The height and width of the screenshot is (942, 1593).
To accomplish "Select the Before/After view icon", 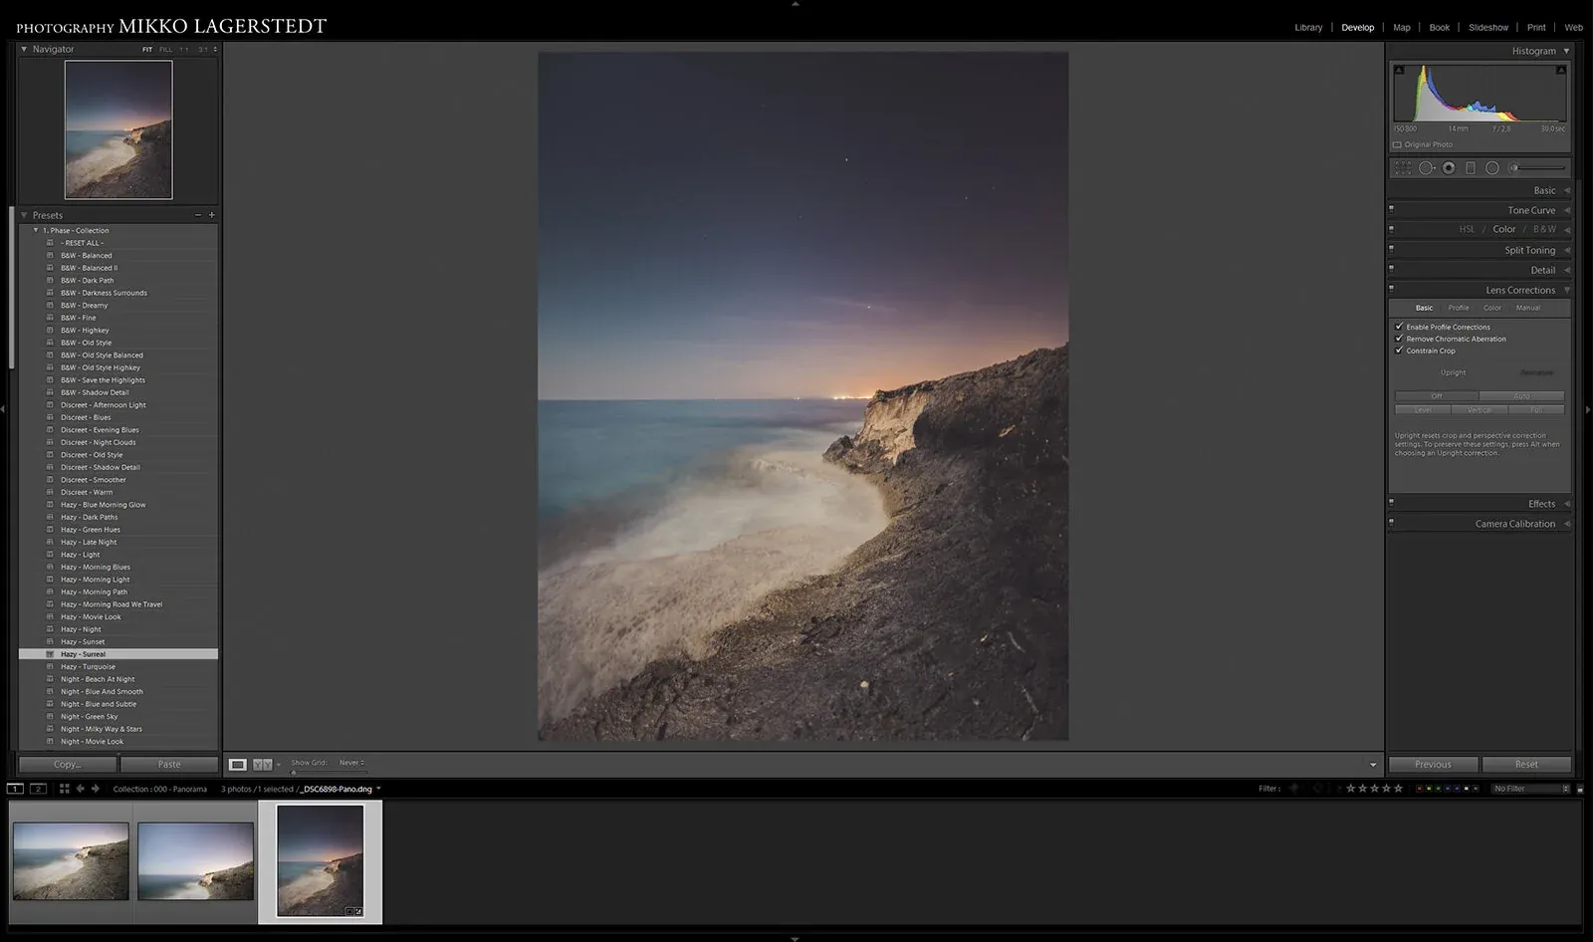I will pyautogui.click(x=261, y=764).
